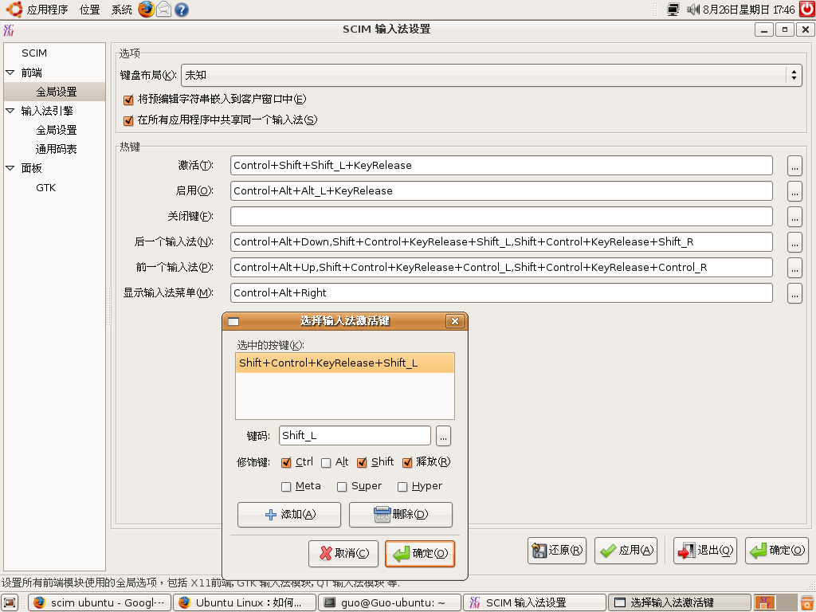The height and width of the screenshot is (612, 816).
Task: Switch to 选择输入法激活键 taskbar window
Action: pyautogui.click(x=680, y=602)
